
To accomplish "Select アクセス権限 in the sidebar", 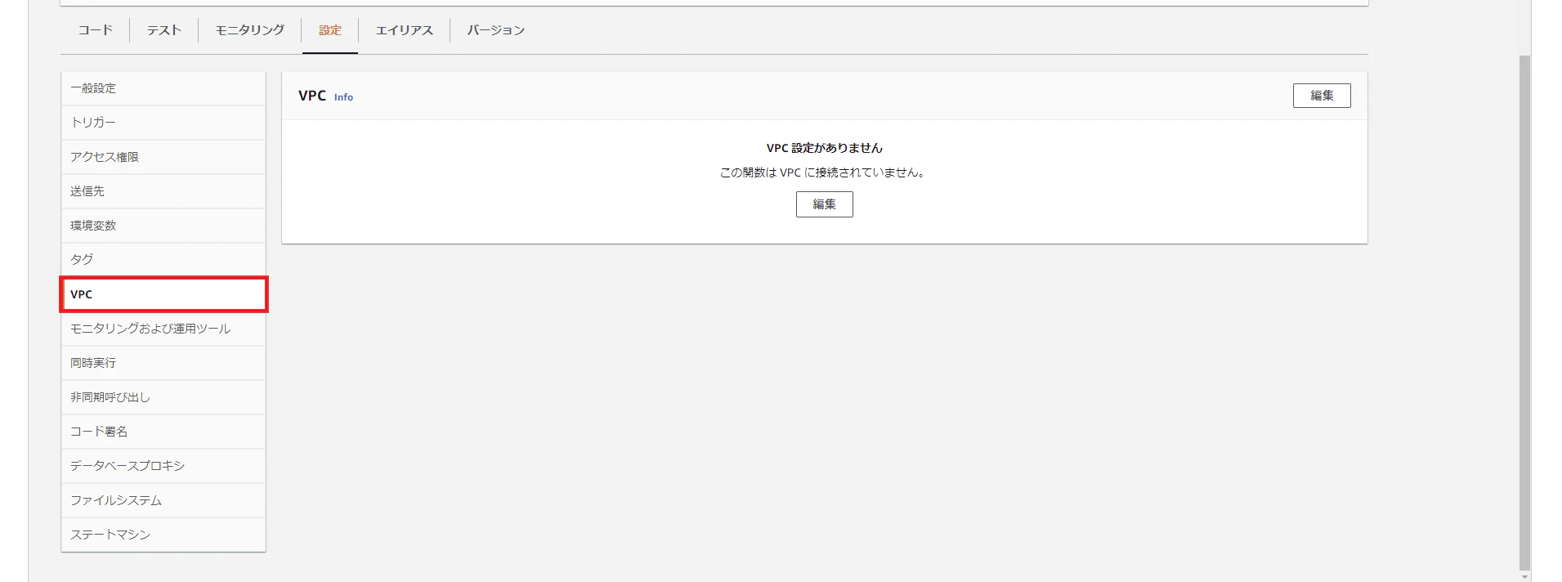I will (x=163, y=157).
